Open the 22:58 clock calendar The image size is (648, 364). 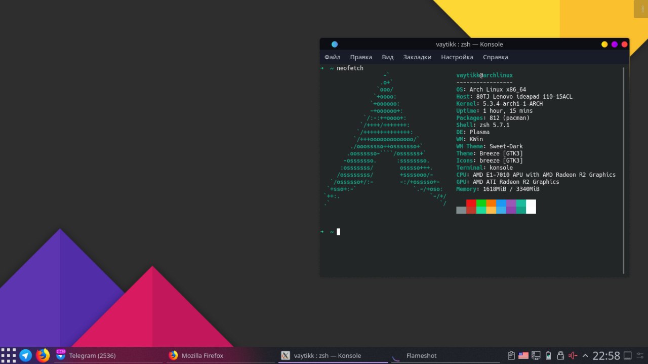606,355
